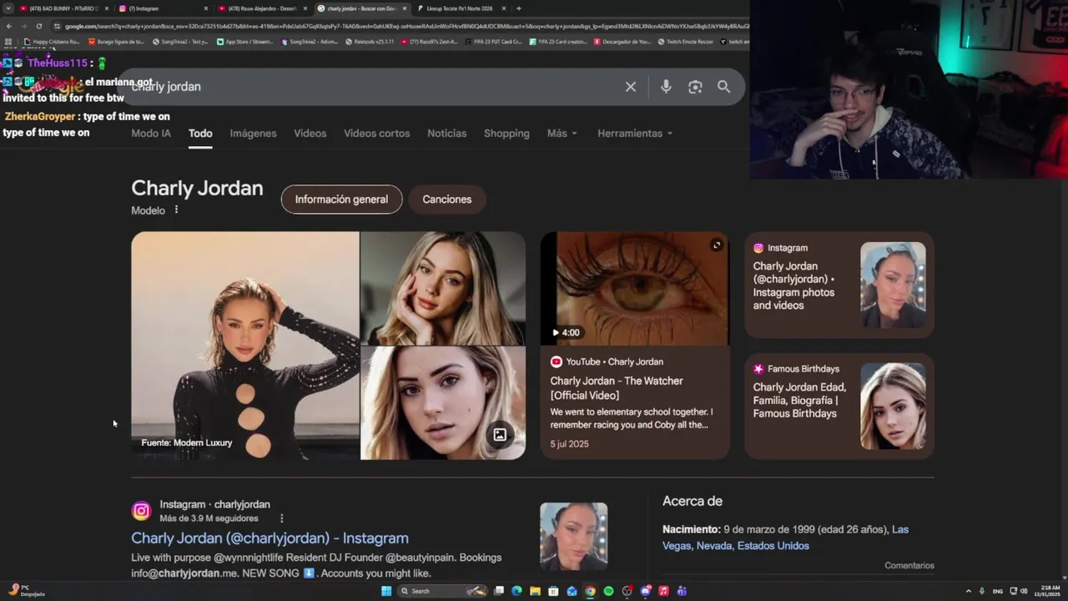Open the Videos cortos tab

tap(376, 134)
